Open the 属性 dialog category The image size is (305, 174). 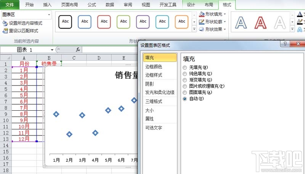click(x=160, y=119)
